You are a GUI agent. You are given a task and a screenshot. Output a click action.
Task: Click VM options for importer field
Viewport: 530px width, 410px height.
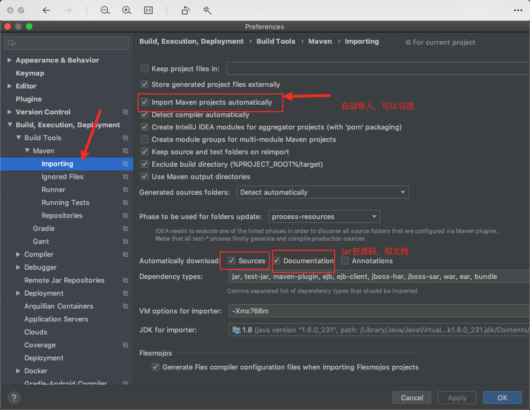point(379,311)
